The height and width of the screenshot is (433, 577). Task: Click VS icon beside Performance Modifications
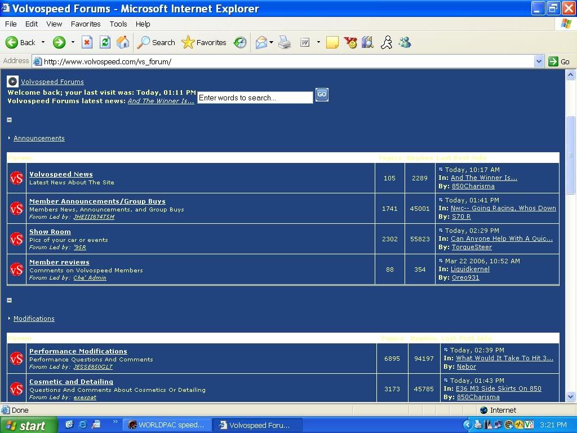click(16, 359)
